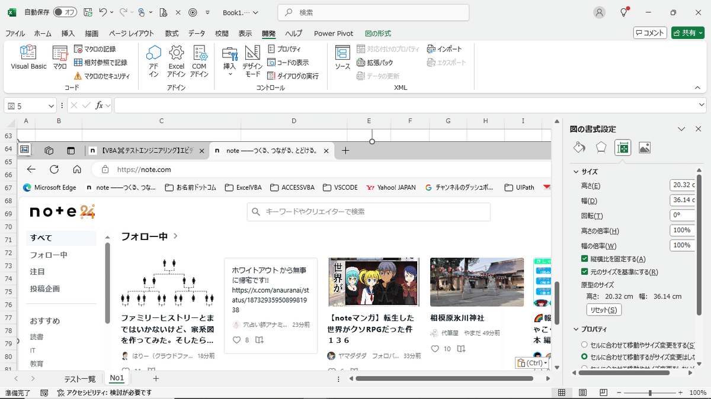Uncheck 元のサイズを基準にする checkbox

pyautogui.click(x=585, y=272)
